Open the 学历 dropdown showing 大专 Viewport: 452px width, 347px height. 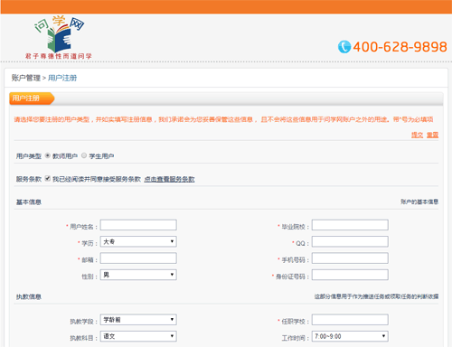[x=138, y=241]
